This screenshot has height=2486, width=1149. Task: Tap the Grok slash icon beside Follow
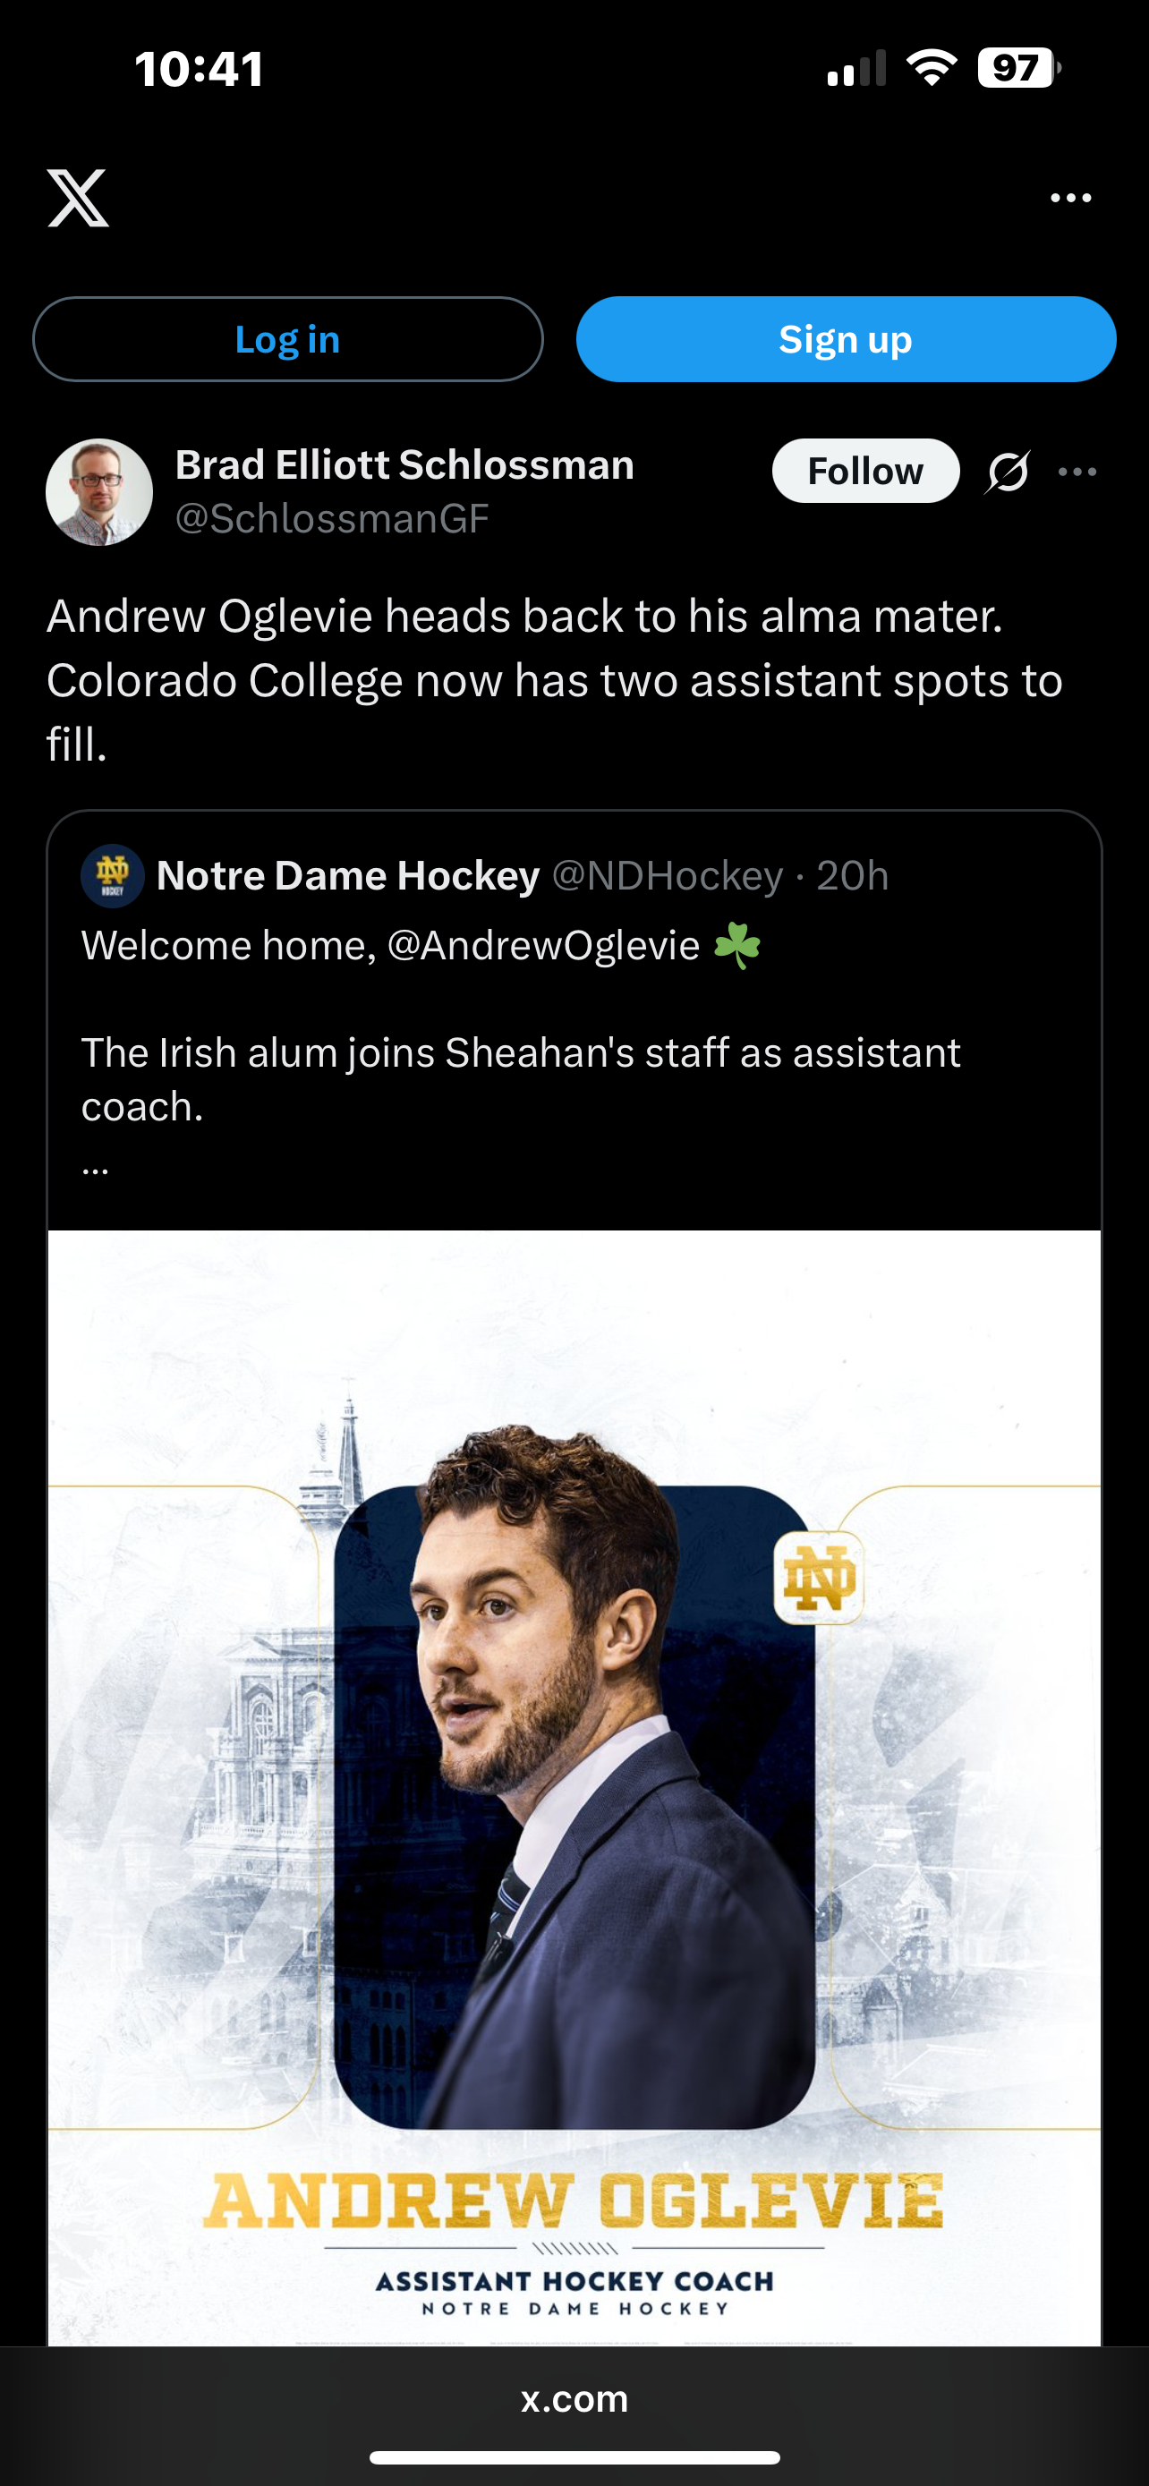[x=1008, y=472]
